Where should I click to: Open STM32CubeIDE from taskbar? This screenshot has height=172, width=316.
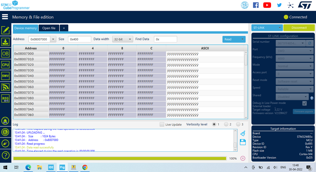pyautogui.click(x=51, y=167)
